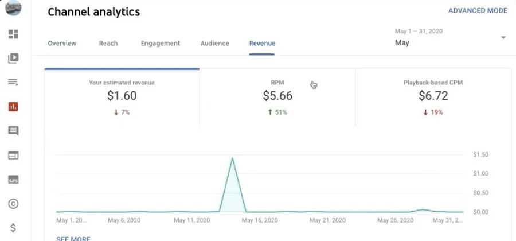Select the Audience tab
516x241 pixels.
point(214,43)
